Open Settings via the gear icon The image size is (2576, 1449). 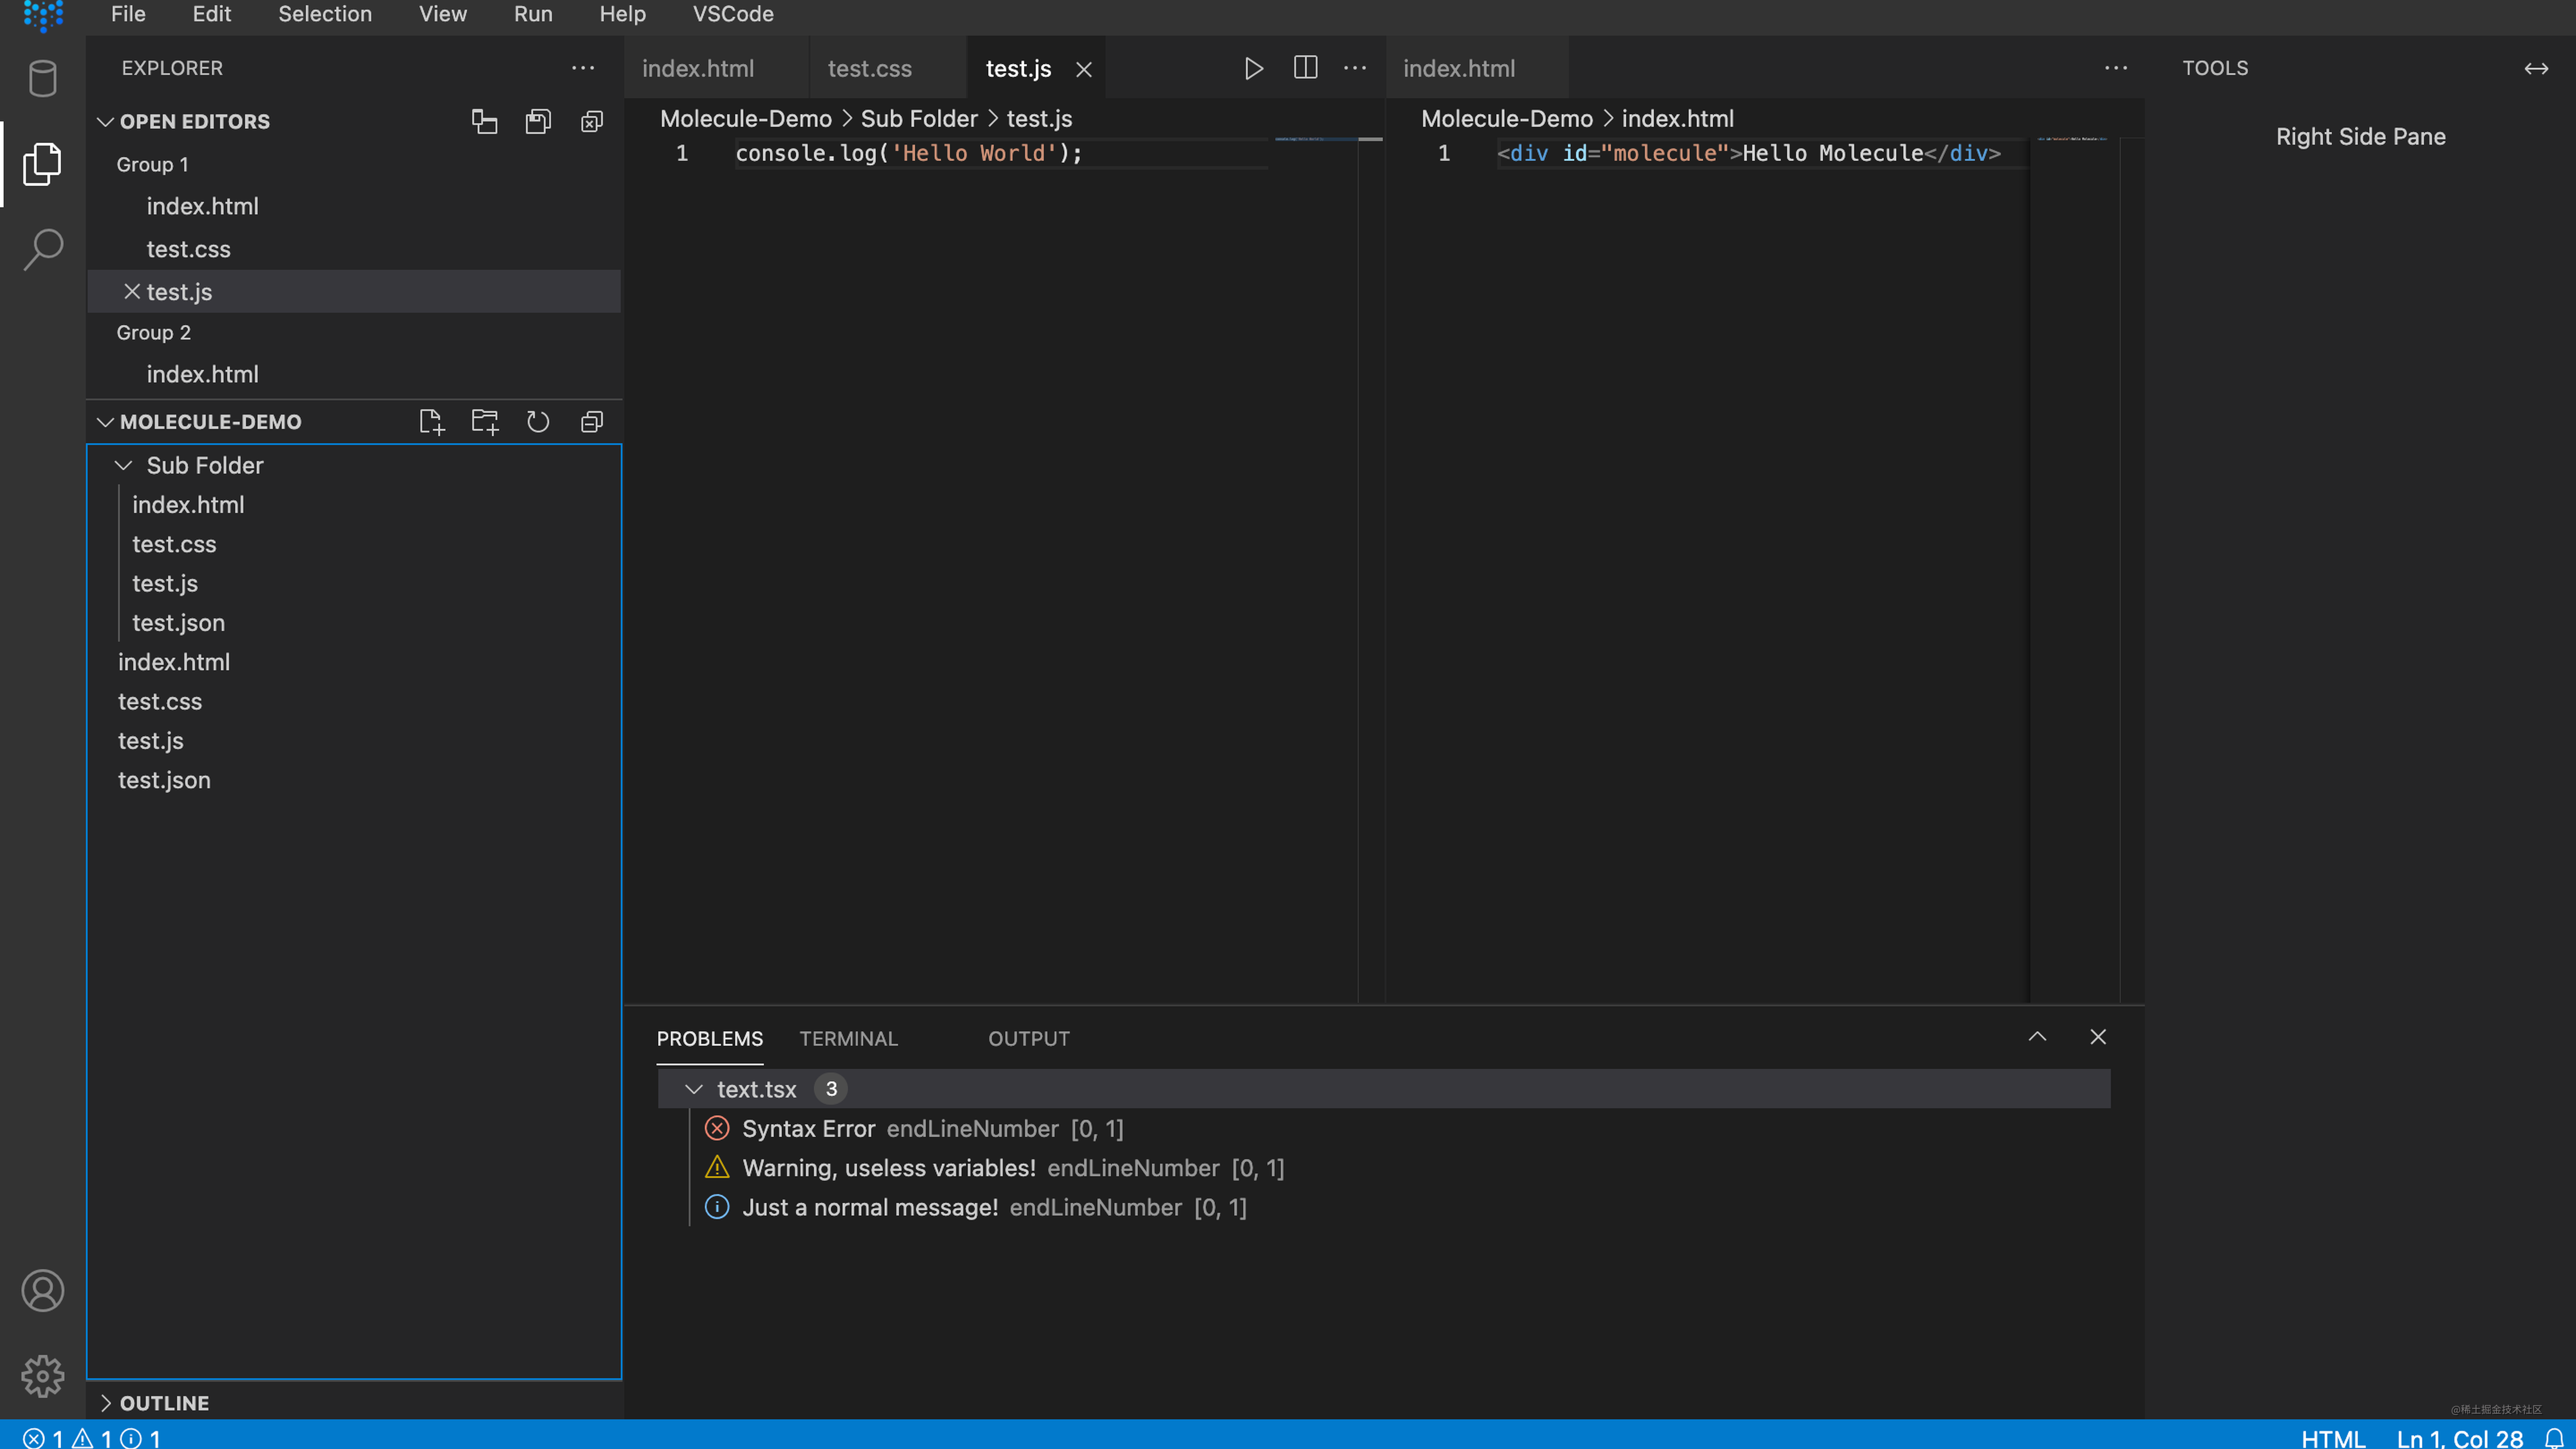42,1375
